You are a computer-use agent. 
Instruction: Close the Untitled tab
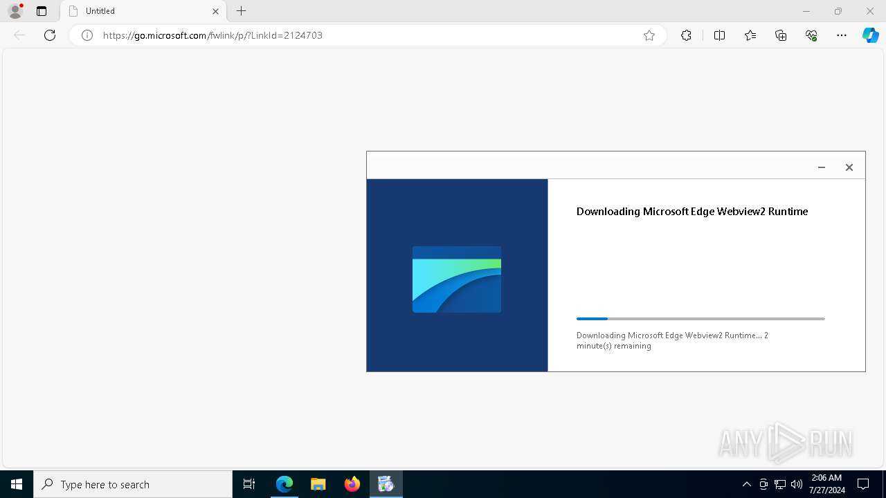(215, 11)
